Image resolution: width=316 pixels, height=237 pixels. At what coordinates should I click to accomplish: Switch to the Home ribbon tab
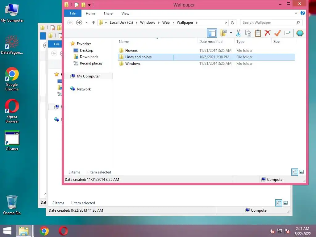90,14
